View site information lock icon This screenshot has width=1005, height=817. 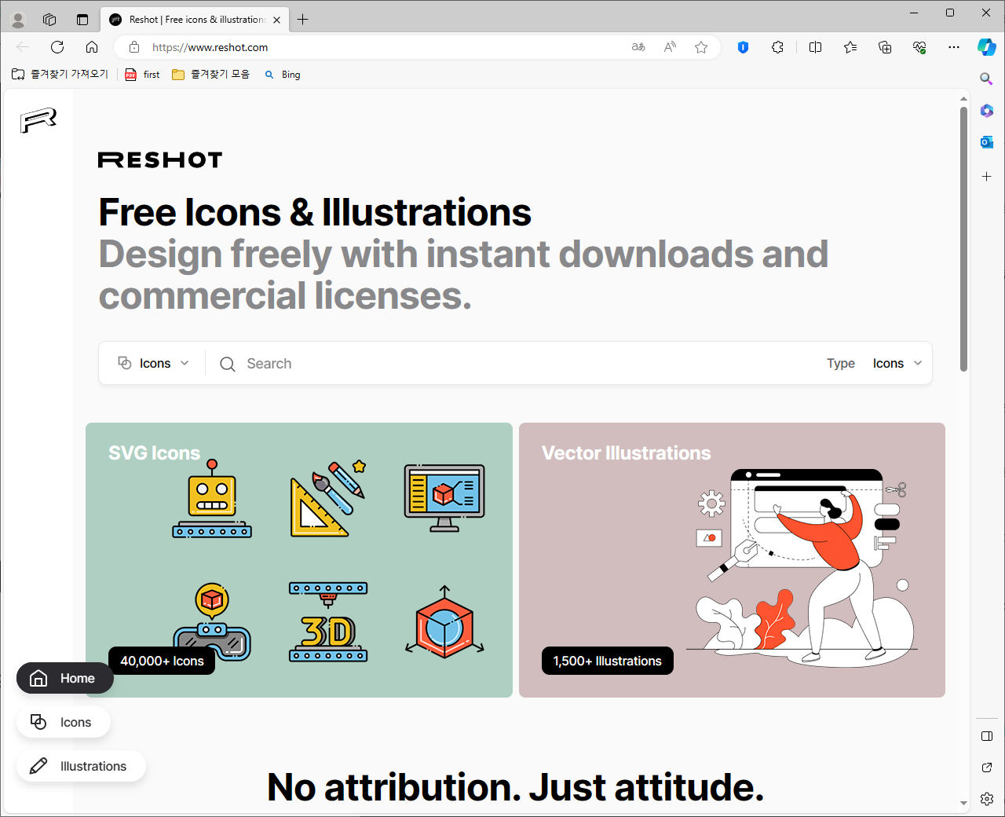[134, 47]
